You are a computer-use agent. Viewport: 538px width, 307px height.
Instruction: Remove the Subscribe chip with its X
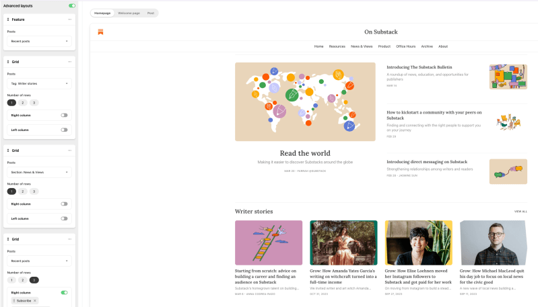click(34, 301)
